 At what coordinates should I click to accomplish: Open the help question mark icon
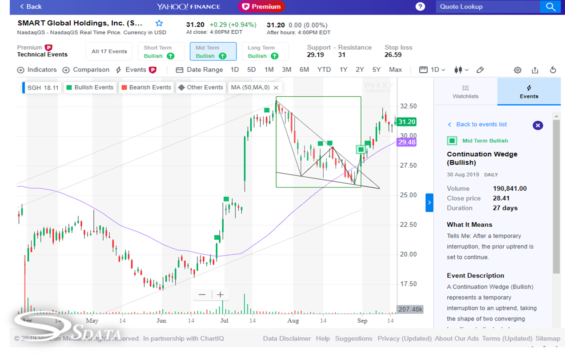pyautogui.click(x=420, y=7)
